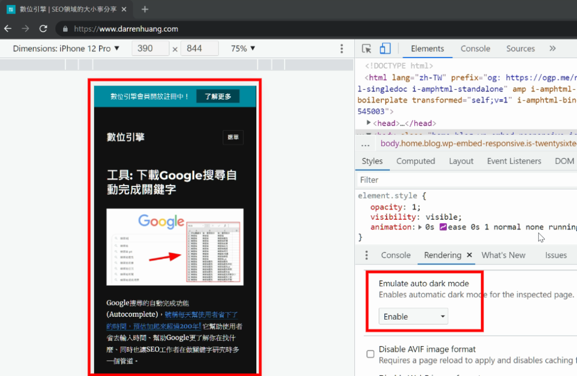The height and width of the screenshot is (376, 577).
Task: Click the styles Filter input field
Action: pos(467,180)
